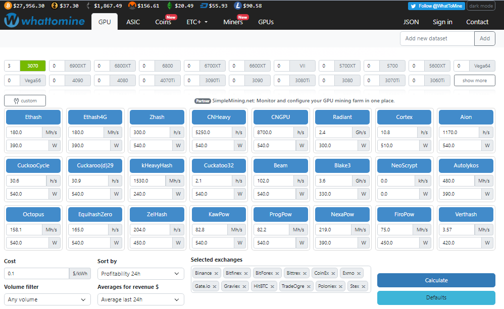Expand the ETC+ menu
The width and height of the screenshot is (504, 309).
[x=197, y=22]
